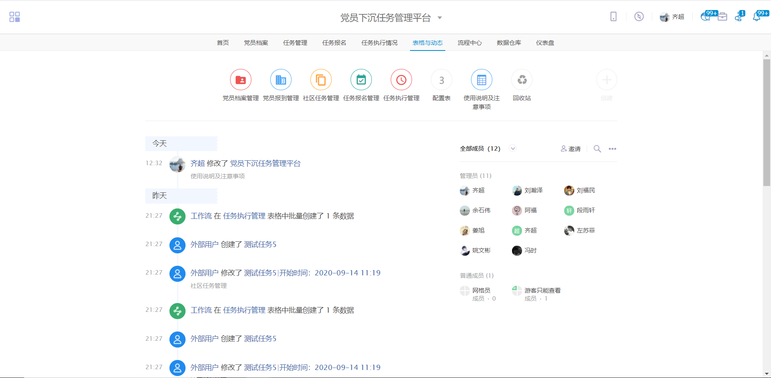Click the 邀请 invite button
The image size is (771, 378).
pos(571,149)
